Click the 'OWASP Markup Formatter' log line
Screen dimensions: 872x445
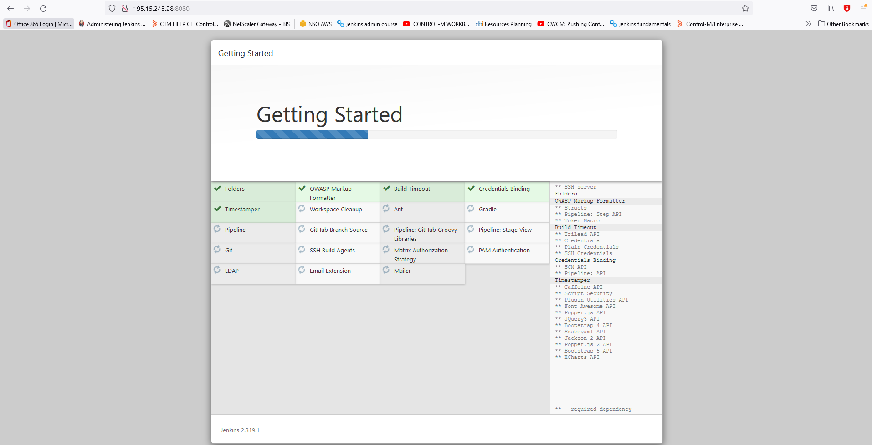pyautogui.click(x=590, y=201)
